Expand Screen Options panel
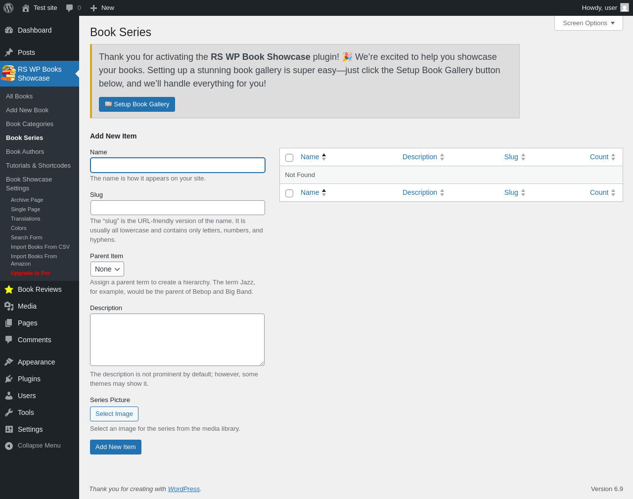The height and width of the screenshot is (499, 633). click(x=588, y=23)
